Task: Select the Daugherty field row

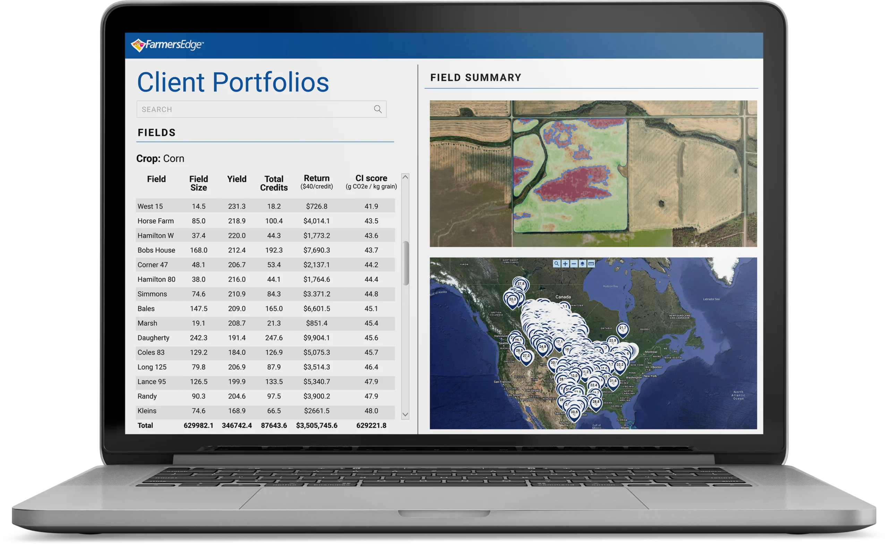Action: pyautogui.click(x=265, y=338)
